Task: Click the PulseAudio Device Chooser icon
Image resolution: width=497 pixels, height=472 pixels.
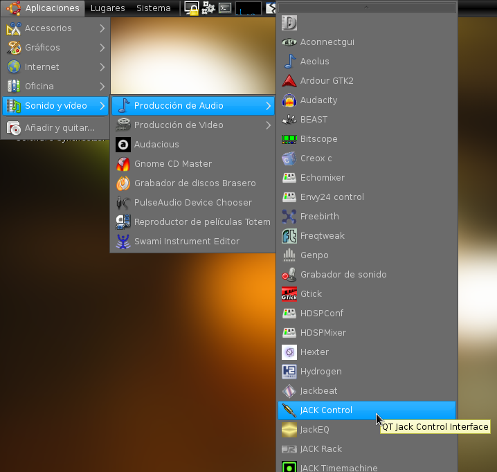Action: [123, 203]
